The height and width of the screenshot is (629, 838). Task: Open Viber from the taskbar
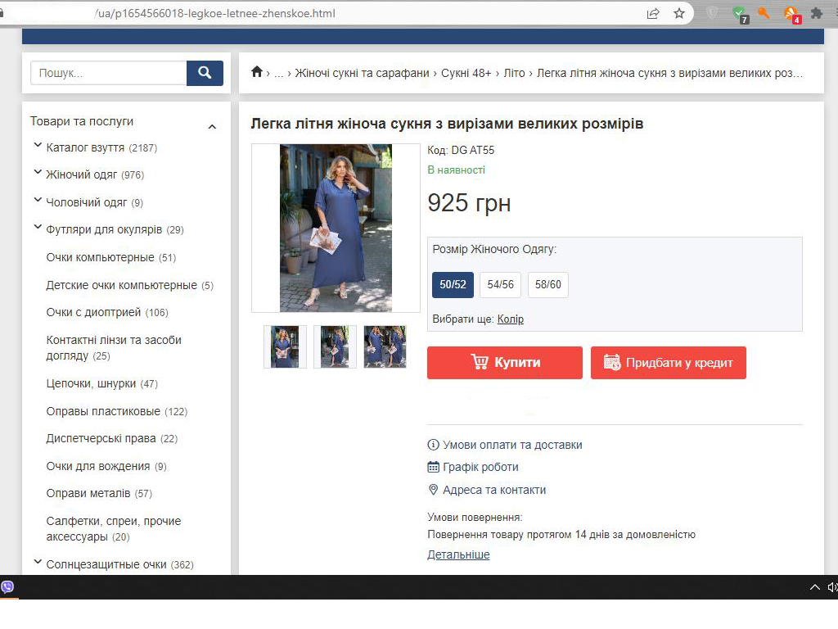(7, 586)
